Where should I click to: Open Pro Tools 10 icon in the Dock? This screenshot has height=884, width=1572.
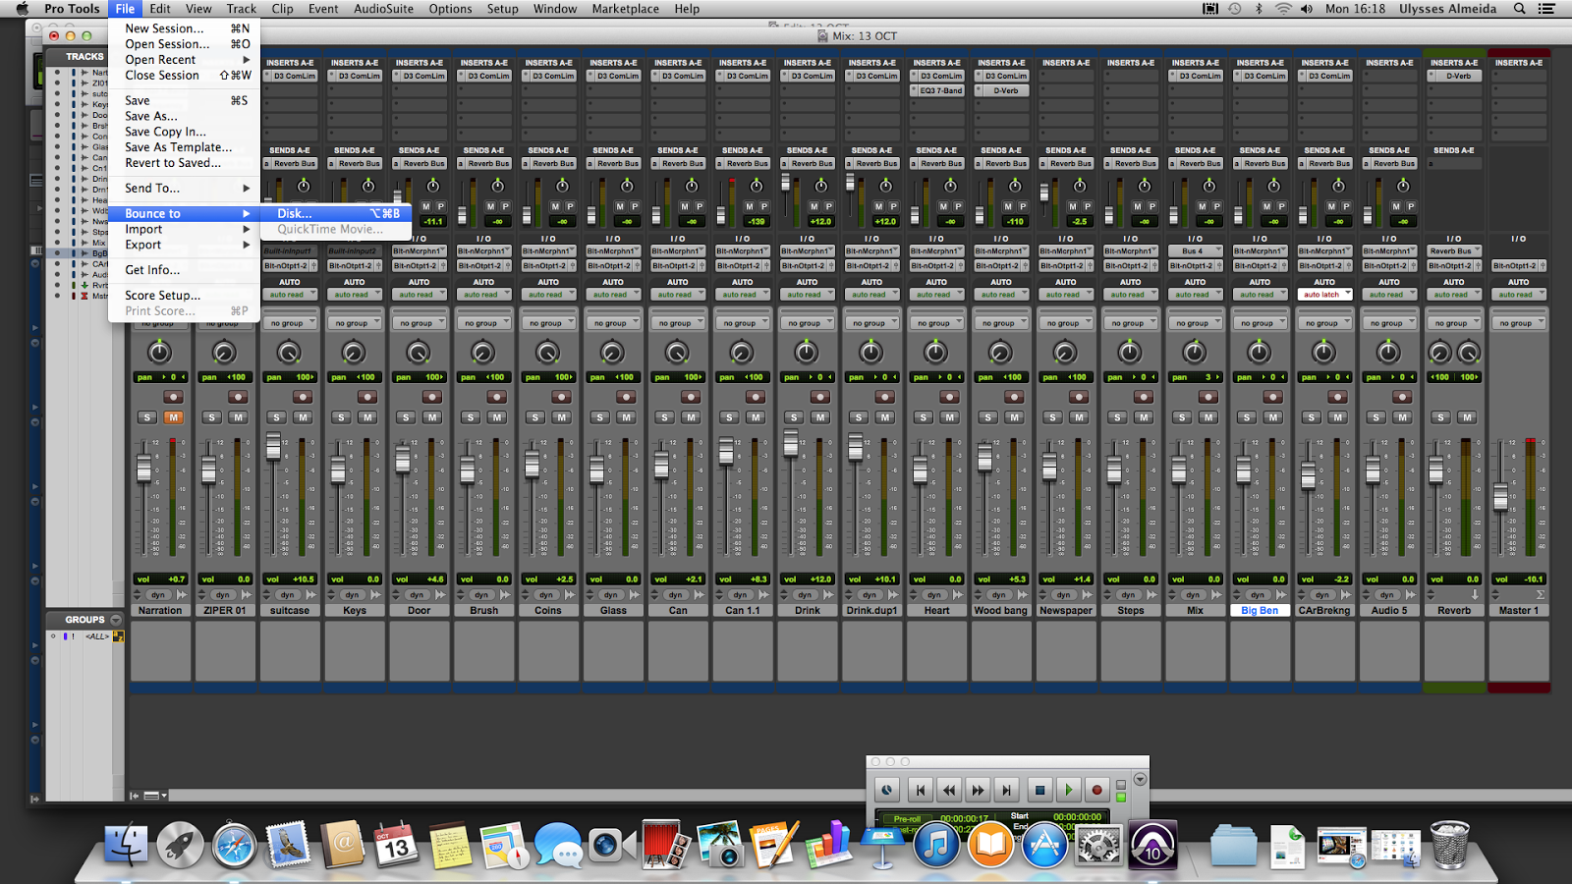[x=1152, y=846]
